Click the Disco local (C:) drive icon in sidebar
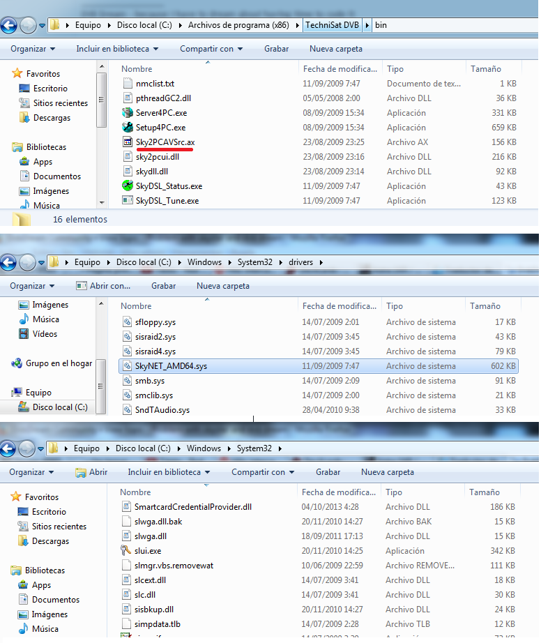The width and height of the screenshot is (541, 643). (x=24, y=407)
